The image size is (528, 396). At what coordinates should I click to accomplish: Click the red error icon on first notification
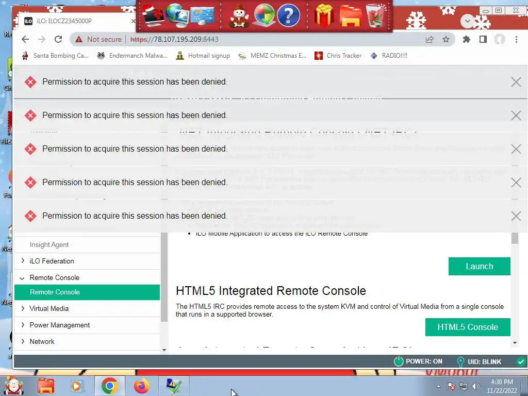coord(30,82)
